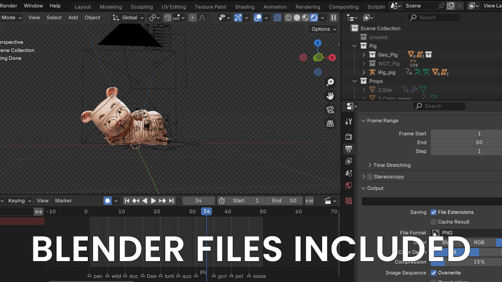Toggle proportional editing
This screenshot has height=282, width=502.
click(192, 18)
